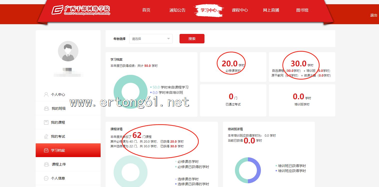
Task: Click the 个人信息 chat bubble icon
Action: point(46,178)
